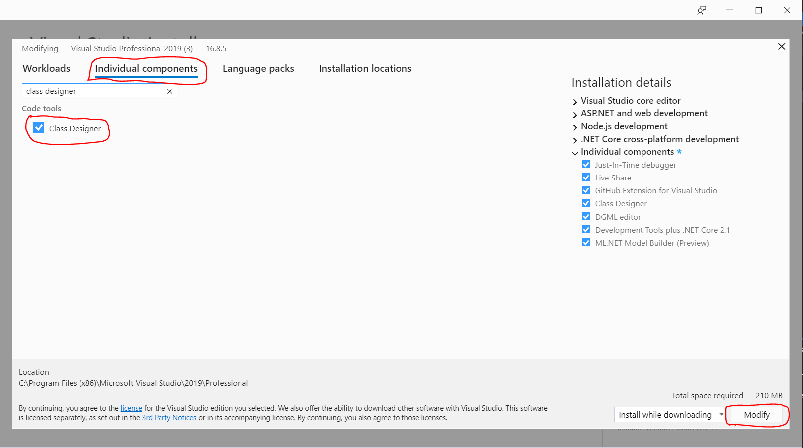Screen dimensions: 803x448
Task: Uncheck Just-In-Time debugger in installation details
Action: 586,165
